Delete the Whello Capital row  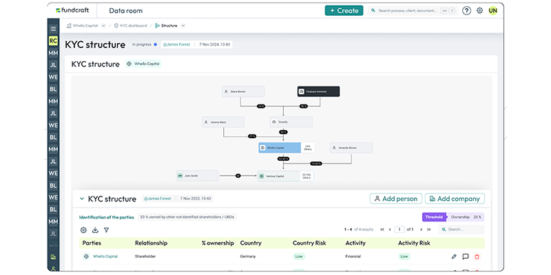(477, 256)
